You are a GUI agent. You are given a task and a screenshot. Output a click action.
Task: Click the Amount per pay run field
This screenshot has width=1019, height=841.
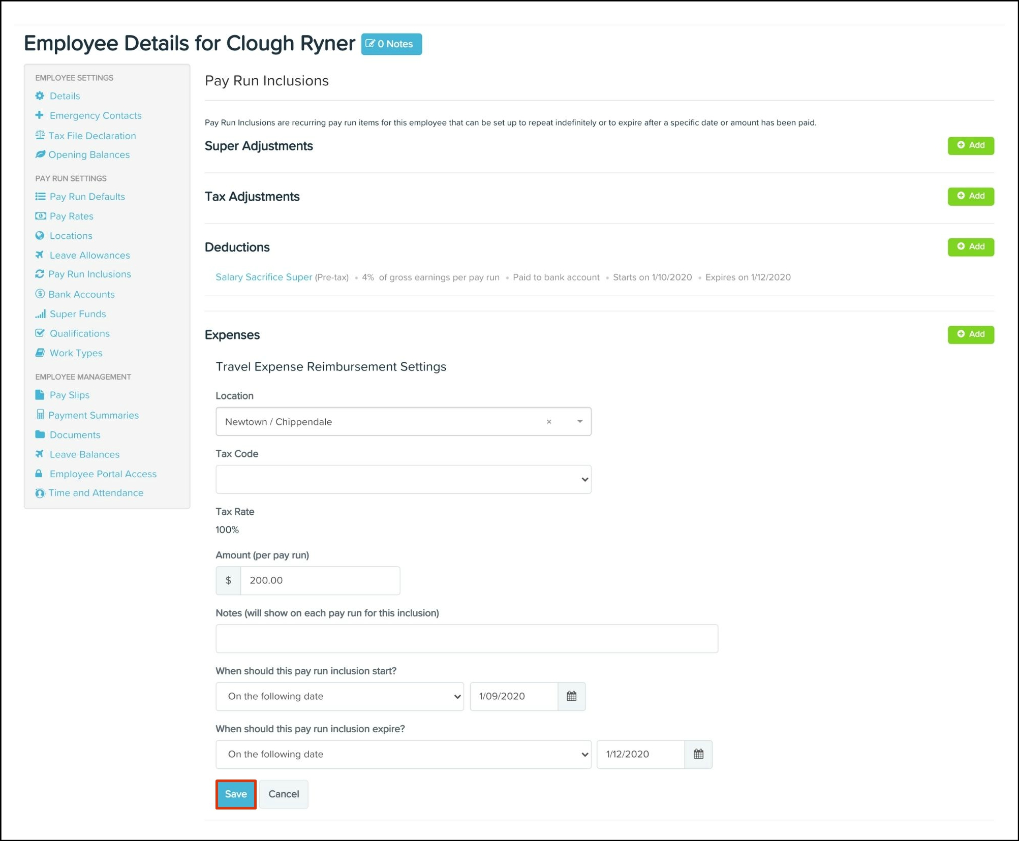tap(320, 580)
